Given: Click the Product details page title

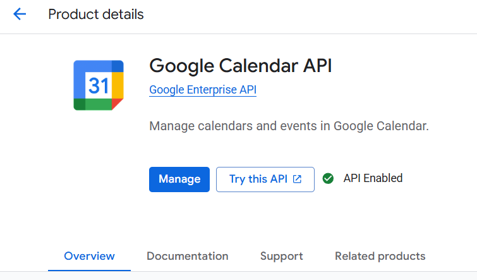Looking at the screenshot, I should (96, 14).
